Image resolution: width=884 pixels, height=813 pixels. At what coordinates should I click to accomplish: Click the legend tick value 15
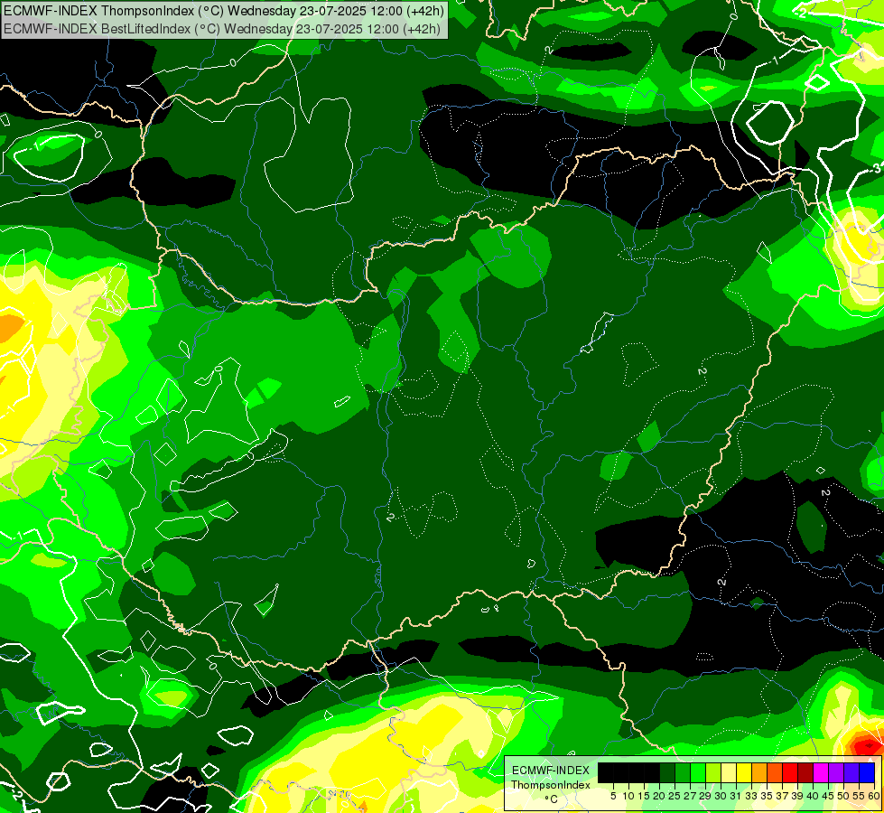645,796
